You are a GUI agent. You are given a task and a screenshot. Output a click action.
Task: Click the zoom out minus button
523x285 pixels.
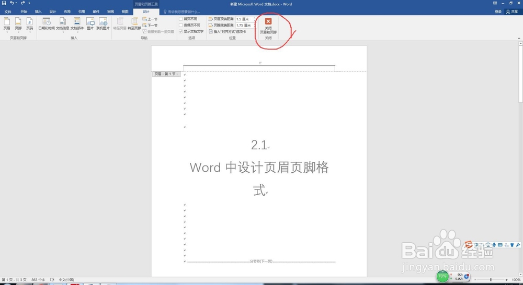[475, 280]
